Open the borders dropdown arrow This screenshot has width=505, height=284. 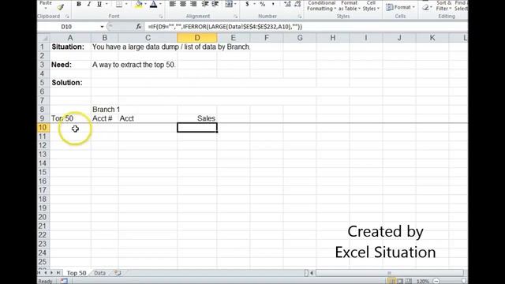pyautogui.click(x=126, y=4)
